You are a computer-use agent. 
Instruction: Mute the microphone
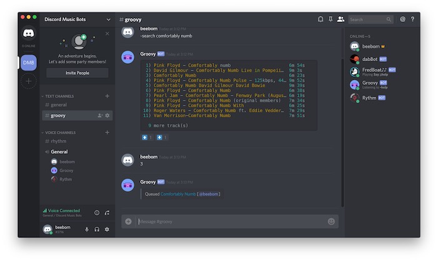pyautogui.click(x=87, y=229)
